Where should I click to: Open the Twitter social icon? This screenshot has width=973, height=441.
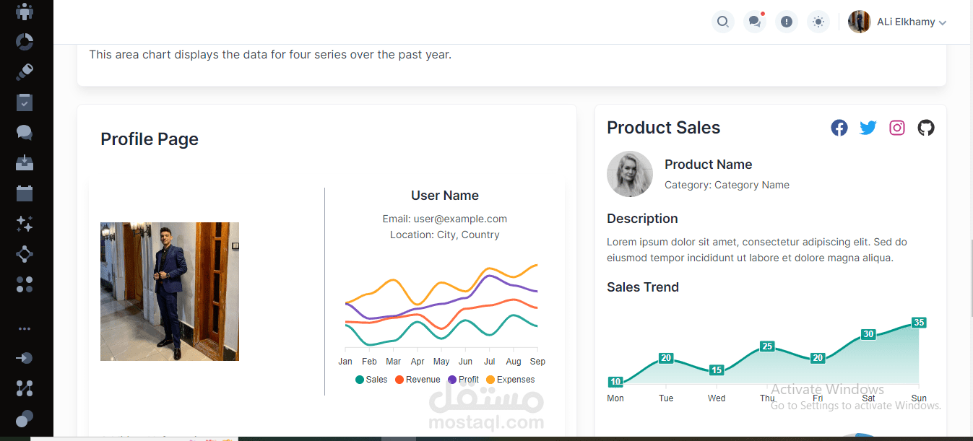coord(868,128)
